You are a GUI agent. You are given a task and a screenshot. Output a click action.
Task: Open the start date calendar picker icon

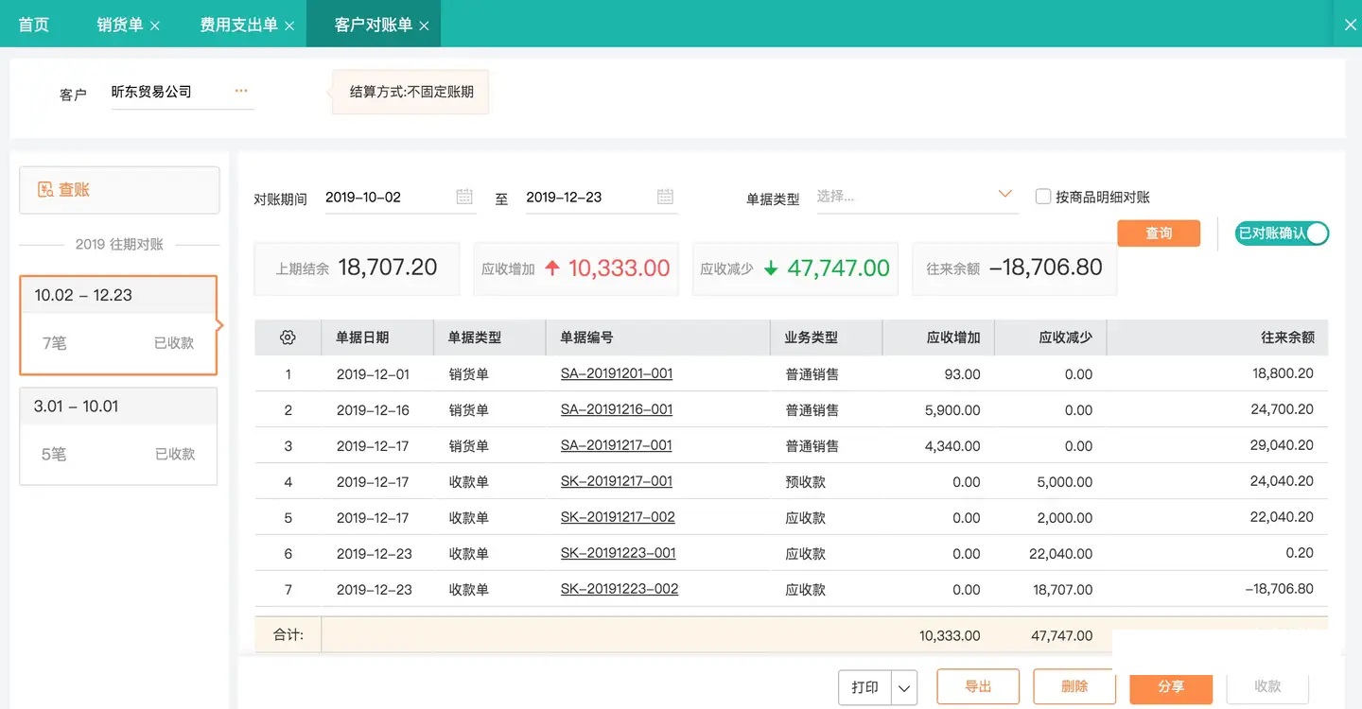click(x=464, y=197)
